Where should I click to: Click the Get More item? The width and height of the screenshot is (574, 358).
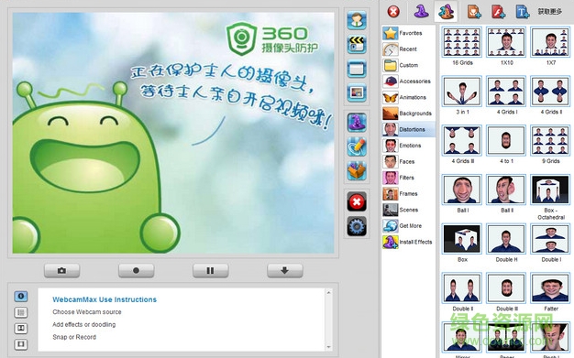point(409,226)
